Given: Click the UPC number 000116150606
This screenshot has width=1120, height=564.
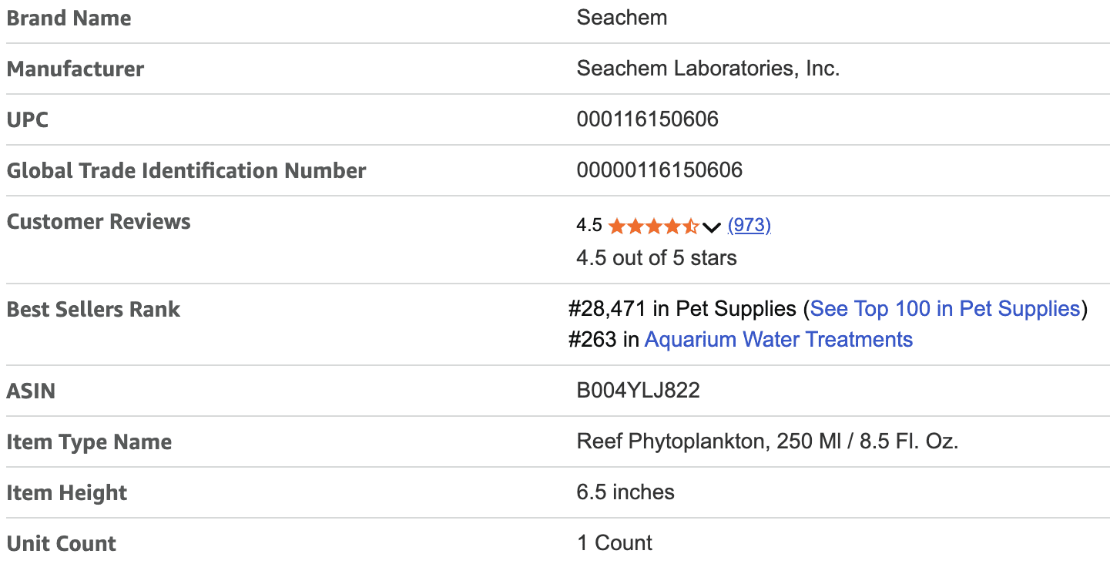Looking at the screenshot, I should coord(647,119).
